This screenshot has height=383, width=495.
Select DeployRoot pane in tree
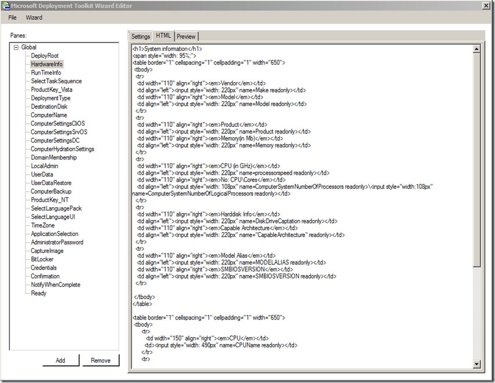coord(45,56)
